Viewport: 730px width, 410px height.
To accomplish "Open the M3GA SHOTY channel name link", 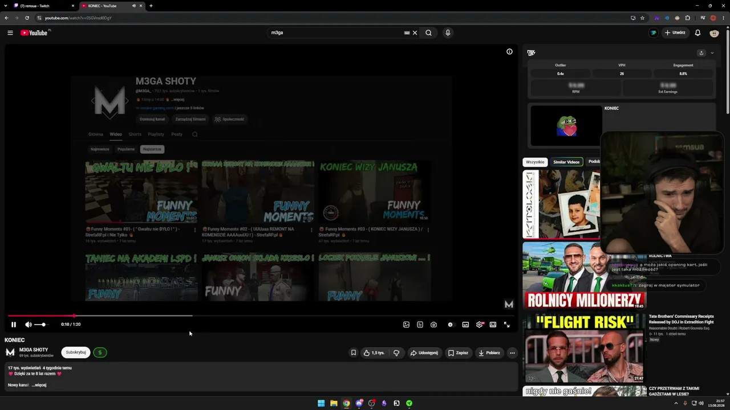I will tap(34, 350).
